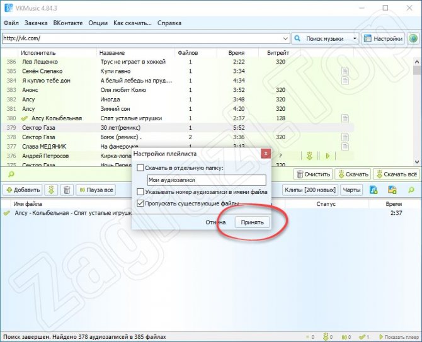The height and width of the screenshot is (342, 422).
Task: Open the Опции menu
Action: (98, 23)
